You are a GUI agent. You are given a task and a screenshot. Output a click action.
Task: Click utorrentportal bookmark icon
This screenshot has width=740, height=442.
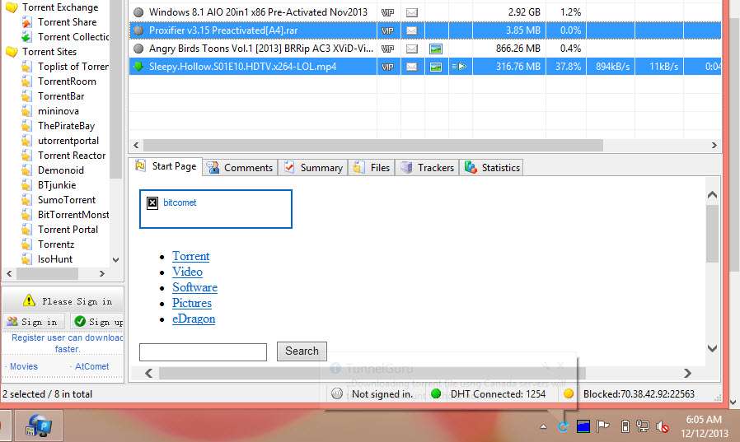point(27,141)
